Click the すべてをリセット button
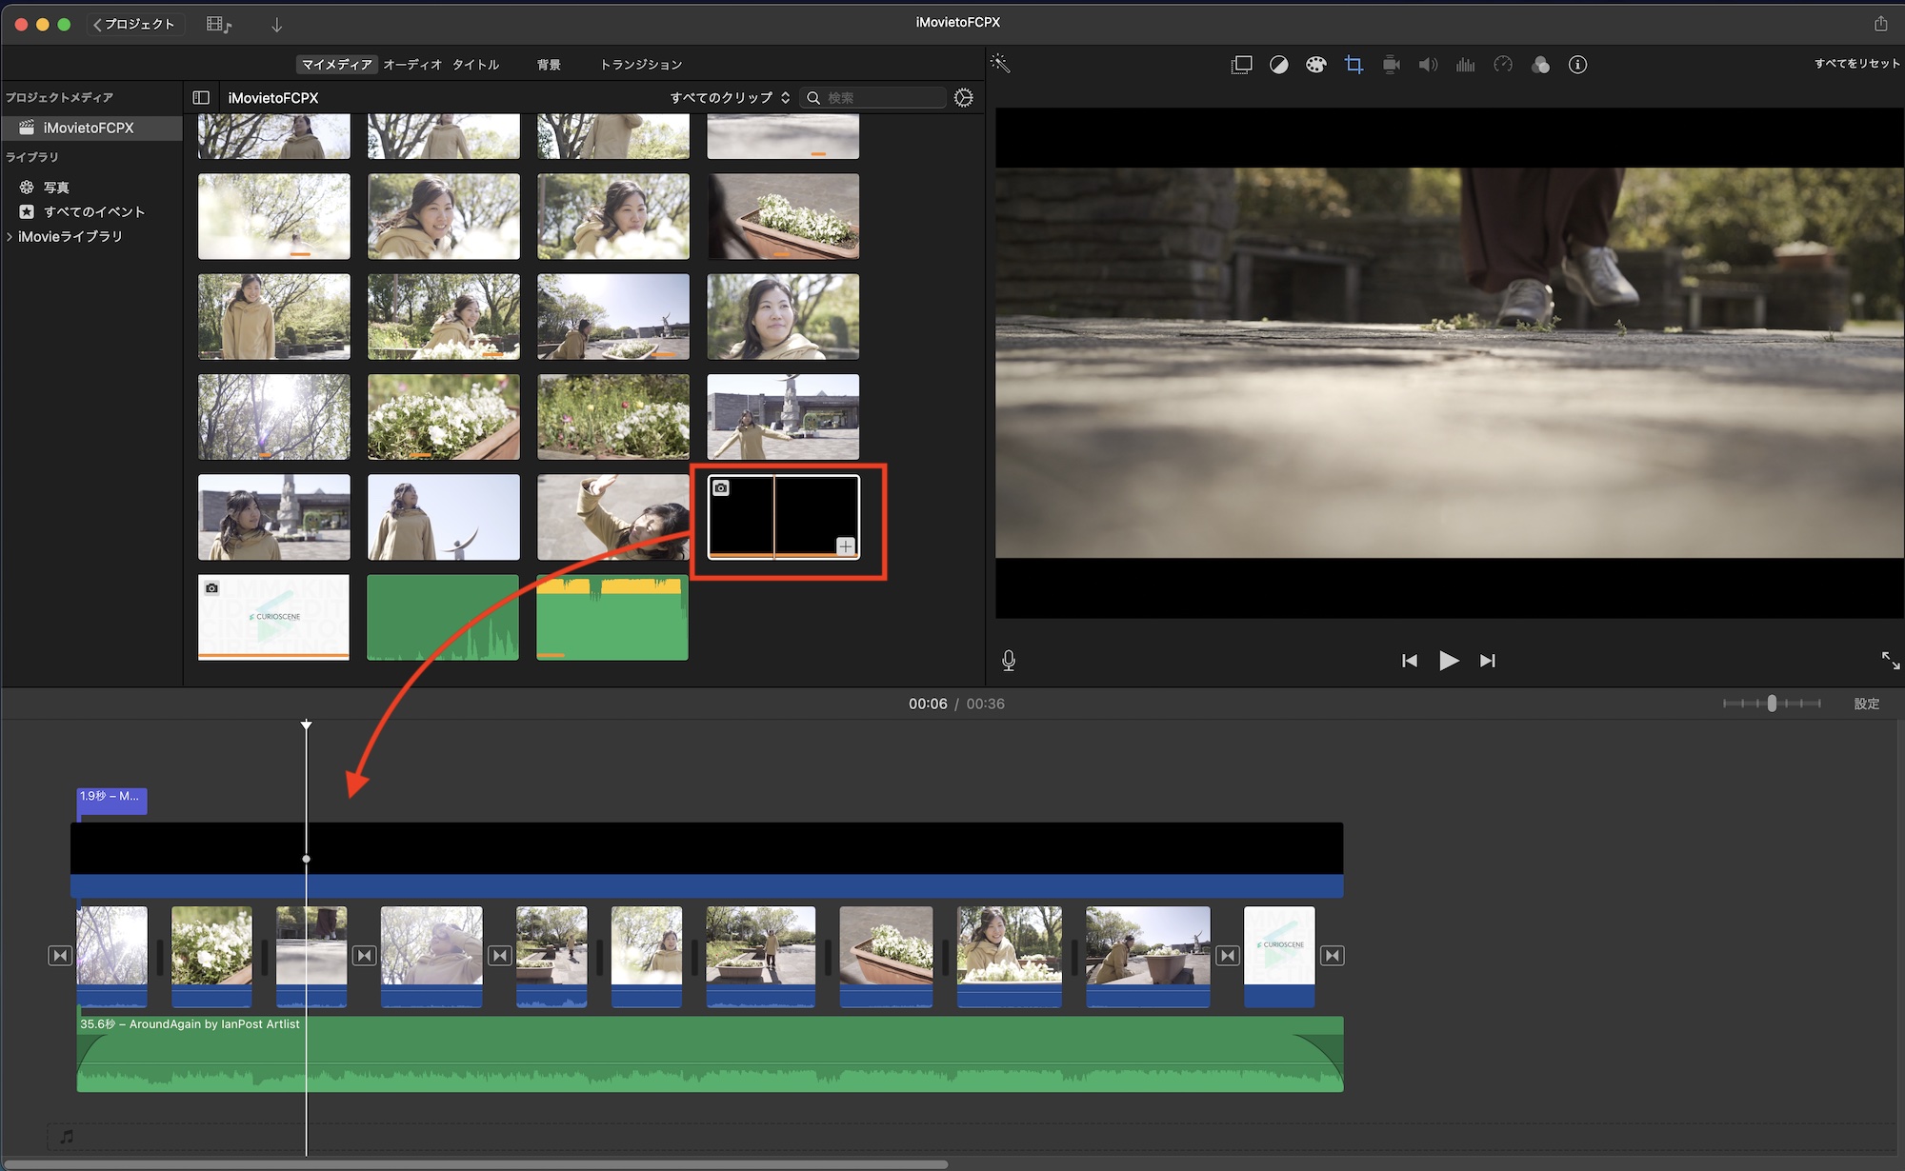The height and width of the screenshot is (1171, 1905). tap(1855, 64)
